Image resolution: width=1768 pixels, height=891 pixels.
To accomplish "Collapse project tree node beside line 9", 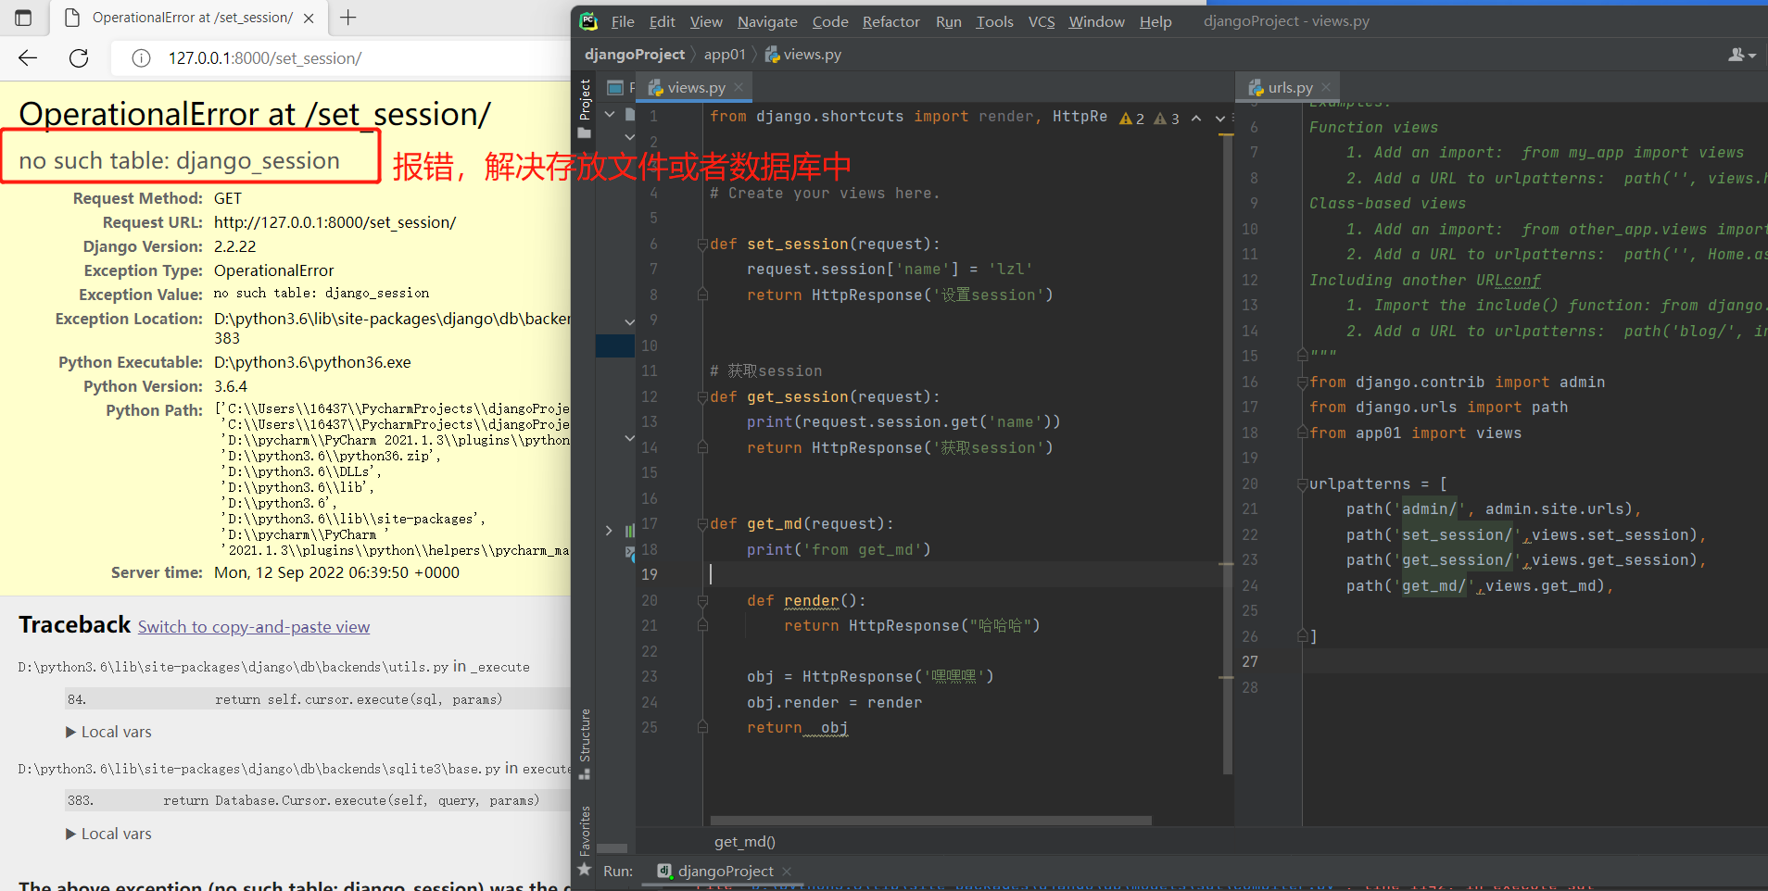I will (x=630, y=322).
